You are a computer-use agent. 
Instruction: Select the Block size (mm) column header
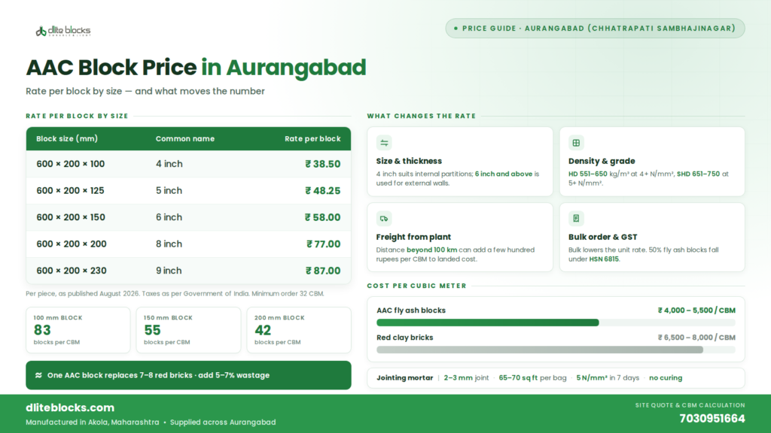(x=67, y=139)
